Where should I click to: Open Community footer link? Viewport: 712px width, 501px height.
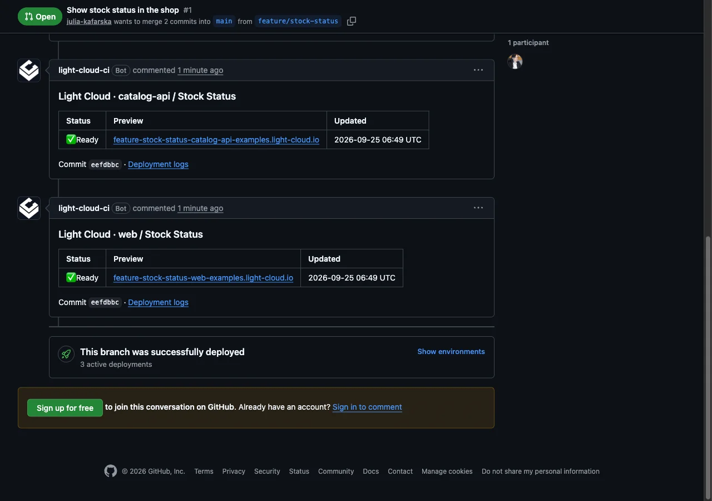coord(336,471)
